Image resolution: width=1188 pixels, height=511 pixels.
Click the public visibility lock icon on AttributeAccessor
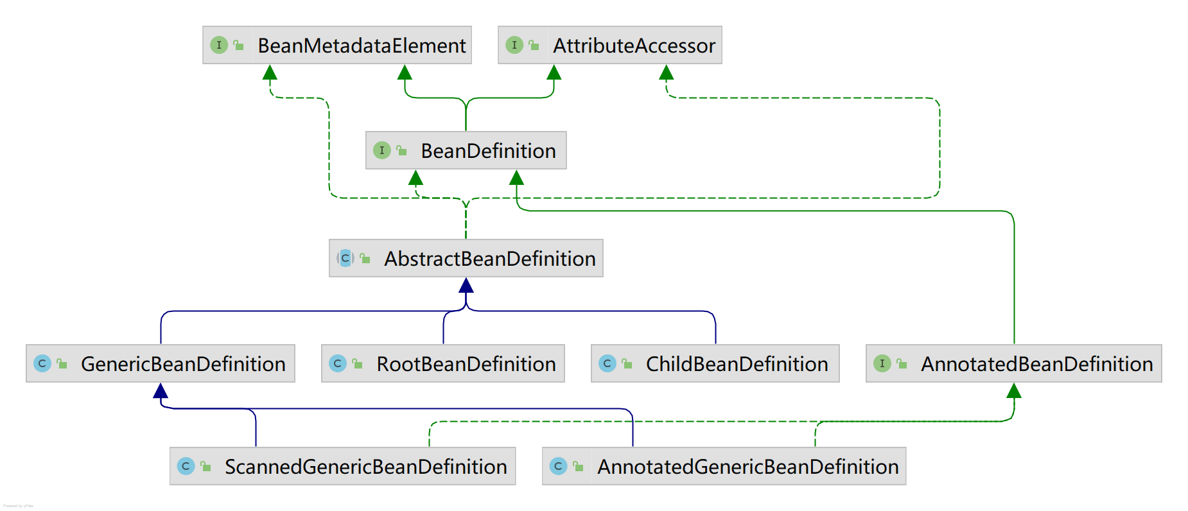534,45
